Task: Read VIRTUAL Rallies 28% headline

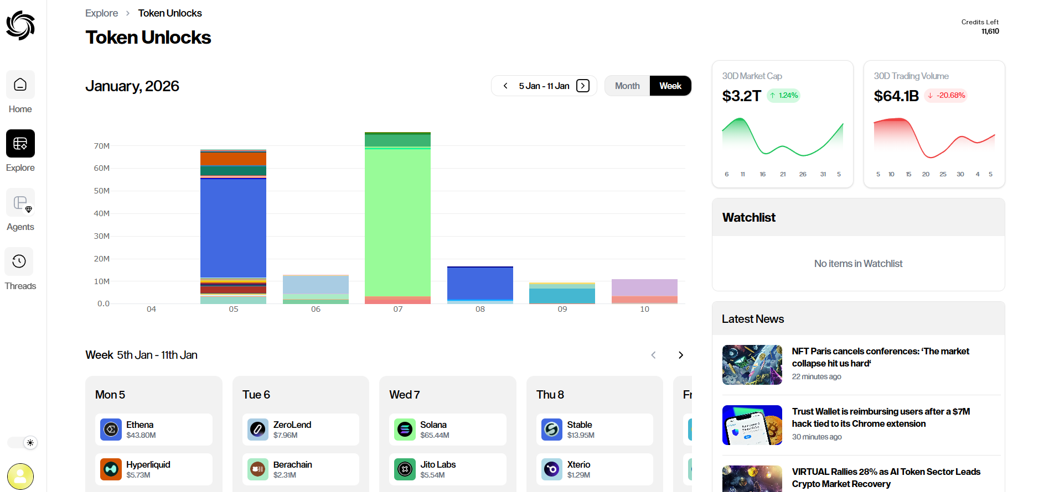Action: (x=886, y=478)
